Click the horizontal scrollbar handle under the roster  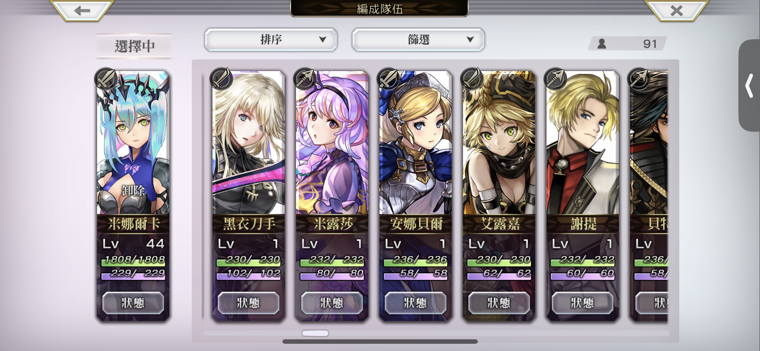(x=315, y=333)
